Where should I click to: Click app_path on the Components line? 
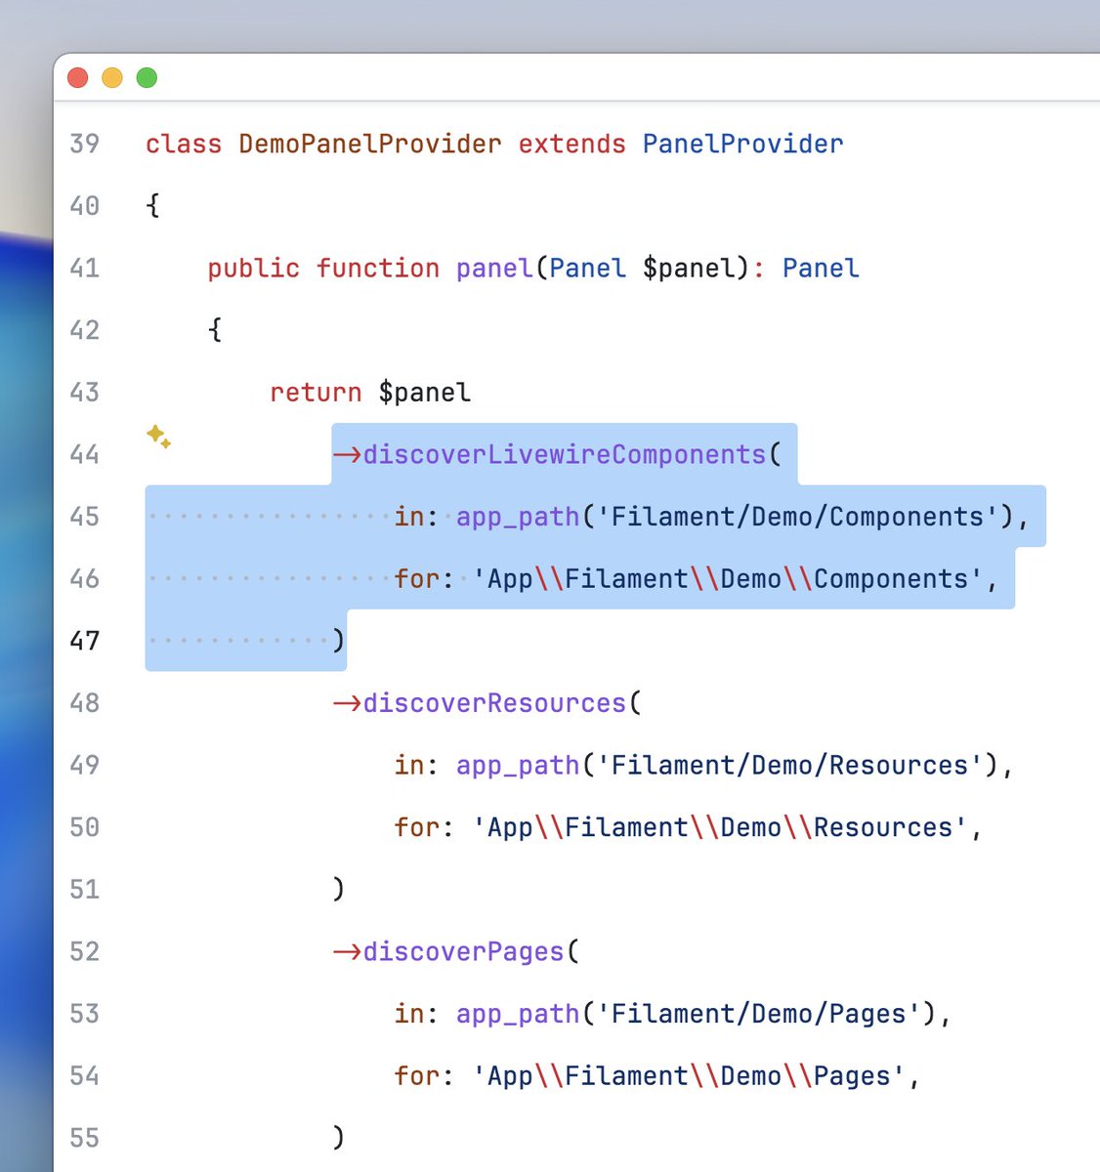[x=518, y=517]
